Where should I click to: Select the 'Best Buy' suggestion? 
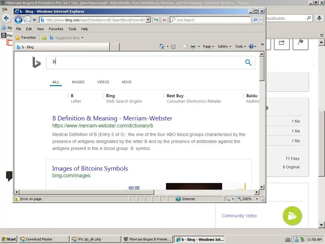pos(194,98)
